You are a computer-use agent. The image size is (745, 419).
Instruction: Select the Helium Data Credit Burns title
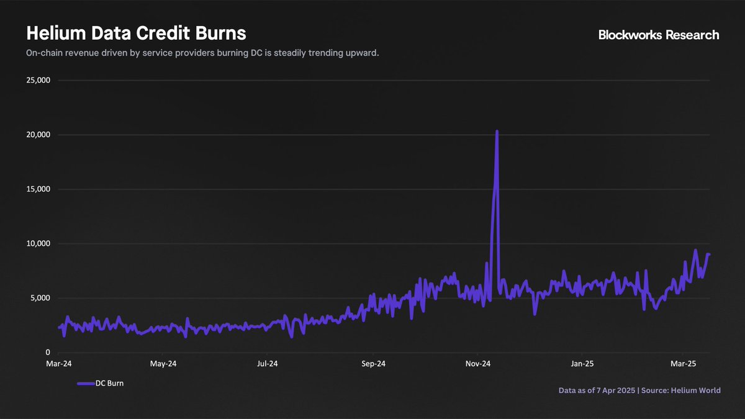pyautogui.click(x=136, y=34)
